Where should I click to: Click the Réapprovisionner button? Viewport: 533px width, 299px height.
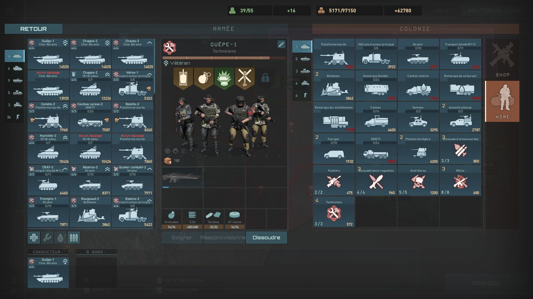click(224, 238)
